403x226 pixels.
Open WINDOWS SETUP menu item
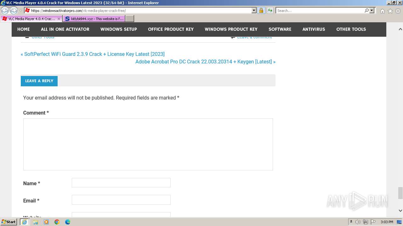[119, 29]
